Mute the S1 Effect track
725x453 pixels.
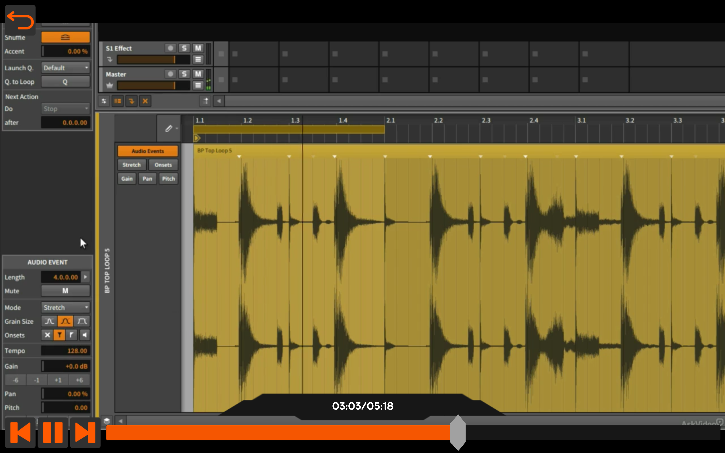(x=197, y=48)
